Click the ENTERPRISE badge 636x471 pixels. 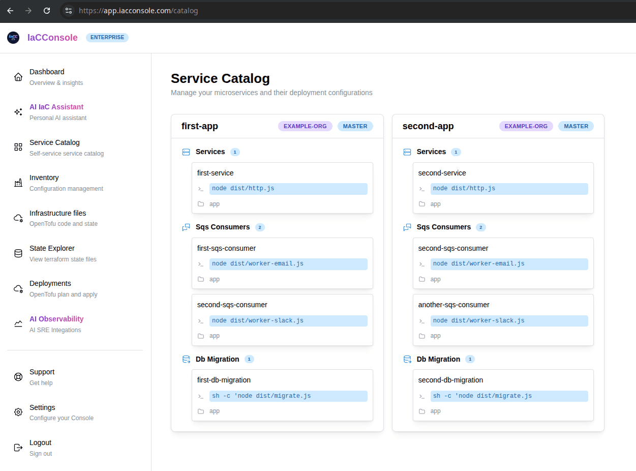pos(107,38)
